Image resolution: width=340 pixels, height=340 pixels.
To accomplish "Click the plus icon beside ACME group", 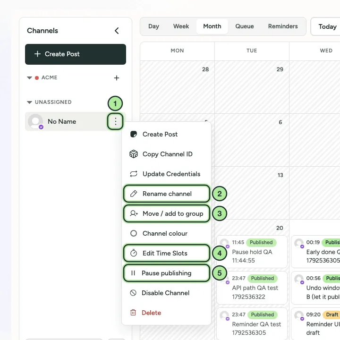I will tap(117, 78).
